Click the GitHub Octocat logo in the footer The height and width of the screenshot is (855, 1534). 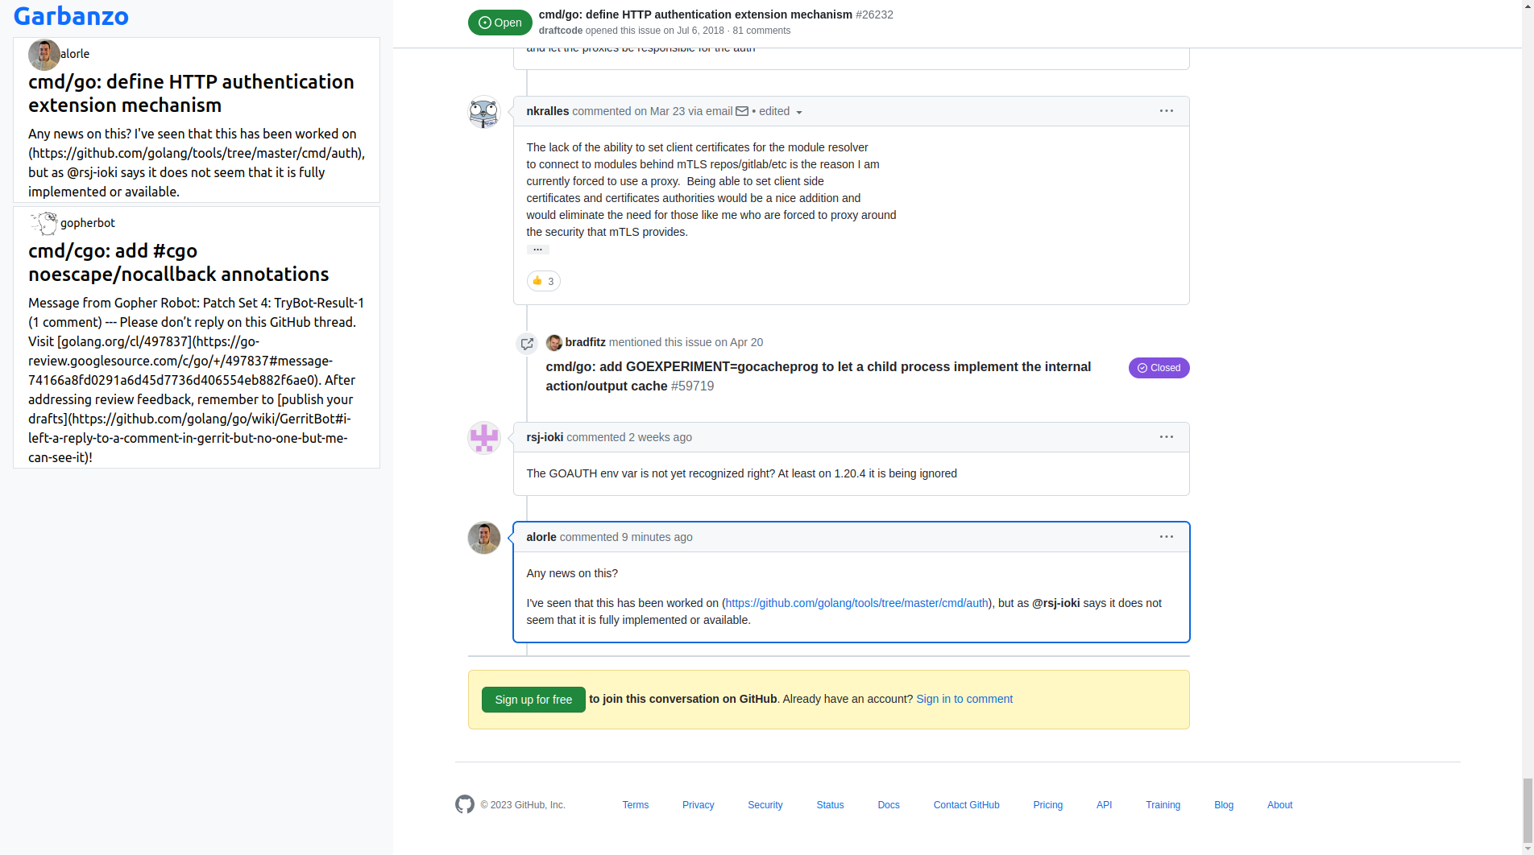tap(464, 804)
